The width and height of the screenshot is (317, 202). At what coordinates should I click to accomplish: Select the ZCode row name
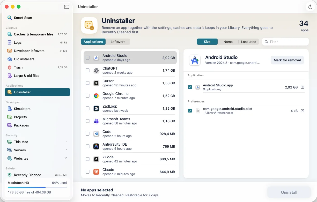[108, 157]
